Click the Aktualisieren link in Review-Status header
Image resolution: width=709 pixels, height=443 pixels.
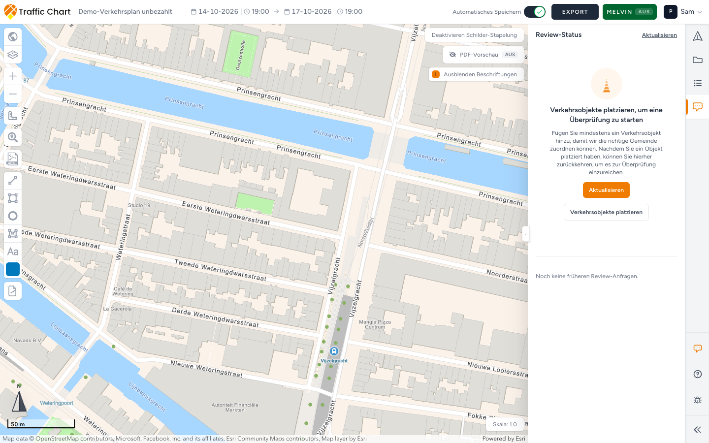(659, 35)
